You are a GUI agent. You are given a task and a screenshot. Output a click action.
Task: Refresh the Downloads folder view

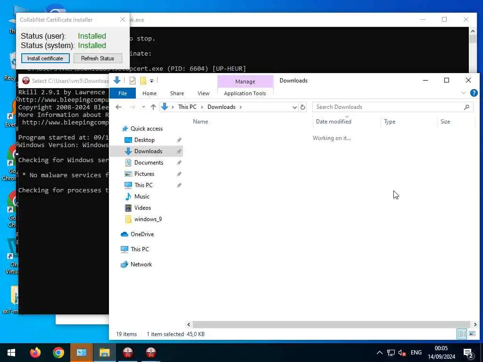click(x=303, y=107)
